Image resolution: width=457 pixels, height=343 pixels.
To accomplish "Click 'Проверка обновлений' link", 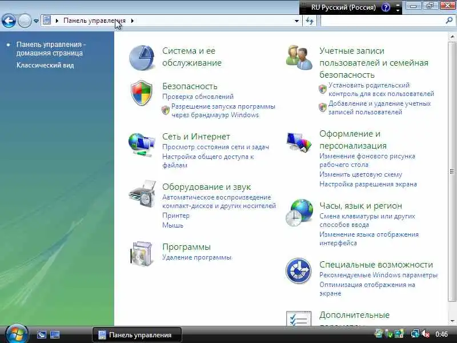I will [198, 97].
